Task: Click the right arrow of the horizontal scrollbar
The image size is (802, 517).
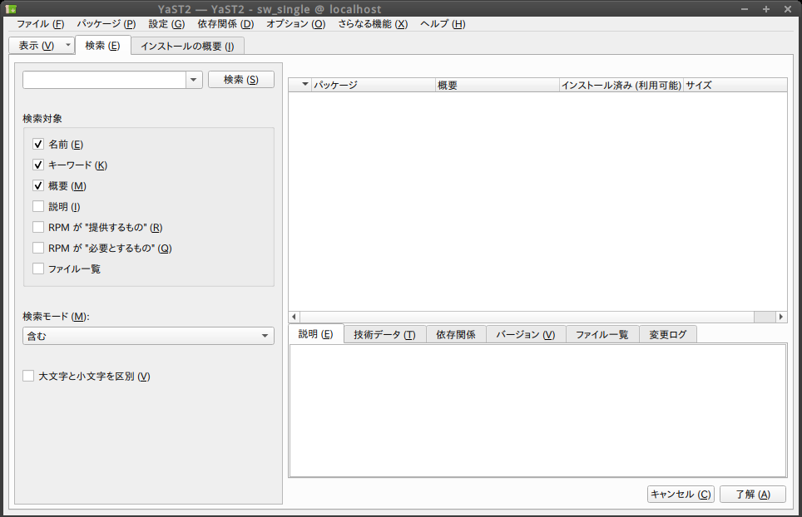Action: (x=780, y=317)
